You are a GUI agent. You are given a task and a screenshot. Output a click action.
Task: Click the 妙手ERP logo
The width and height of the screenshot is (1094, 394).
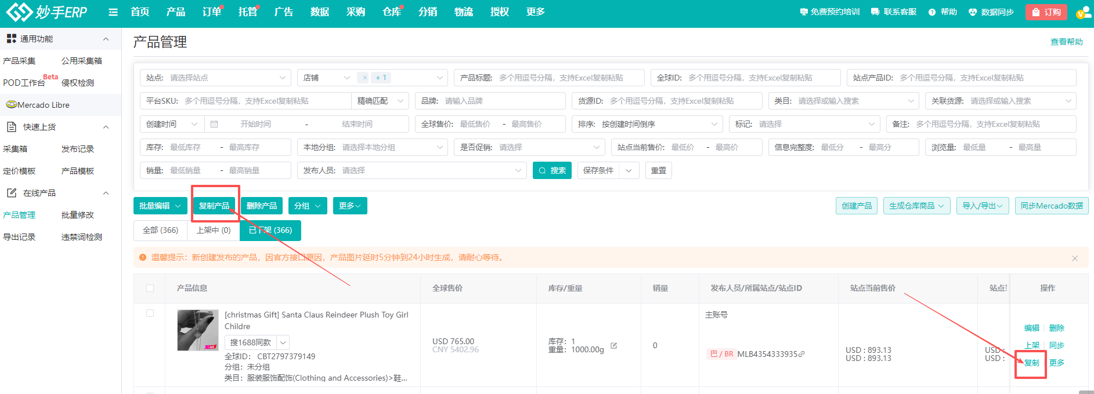coord(46,12)
